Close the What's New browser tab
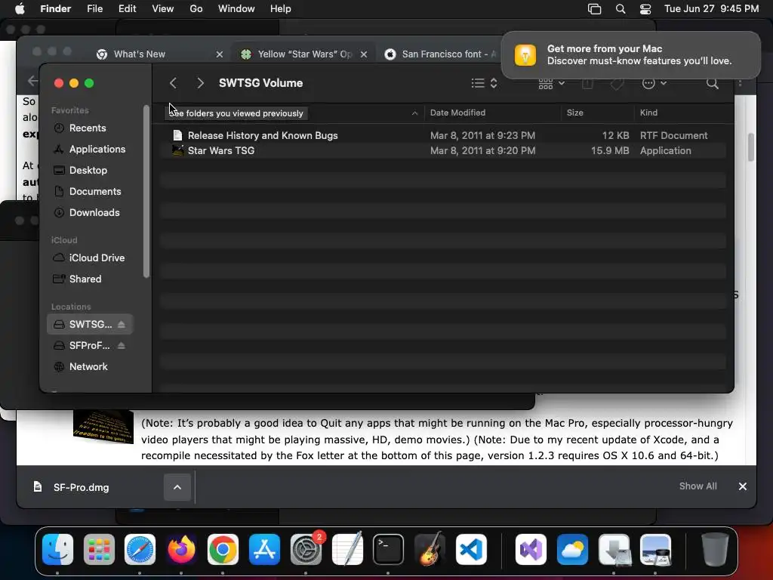The width and height of the screenshot is (773, 580). coord(220,54)
